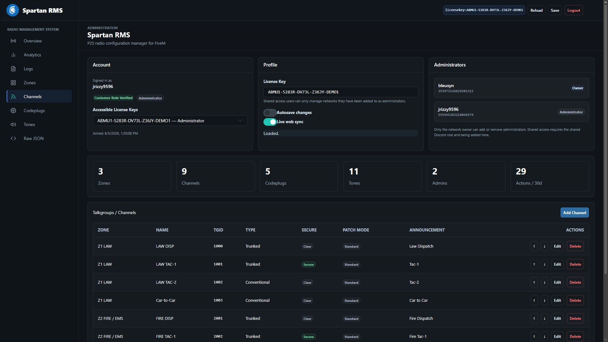Move LAW DISP channel down
This screenshot has width=608, height=342.
[545, 246]
